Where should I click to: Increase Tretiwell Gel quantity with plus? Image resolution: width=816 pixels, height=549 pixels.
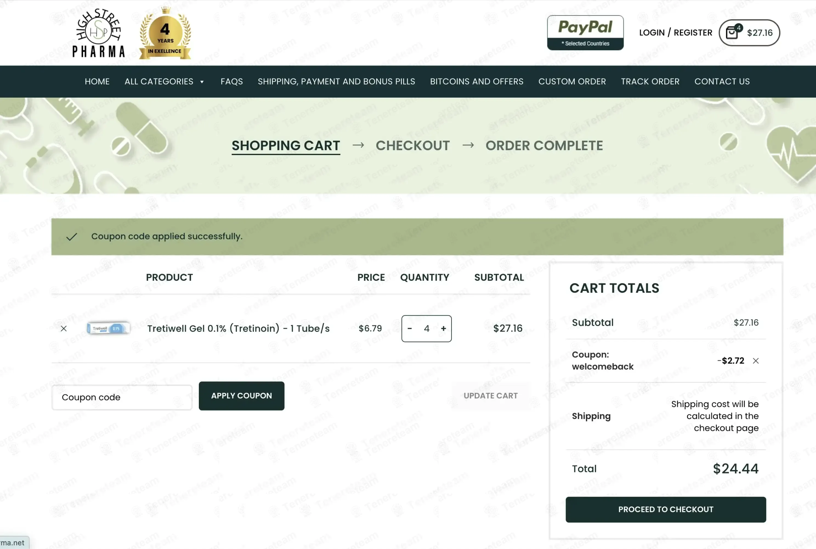(444, 329)
